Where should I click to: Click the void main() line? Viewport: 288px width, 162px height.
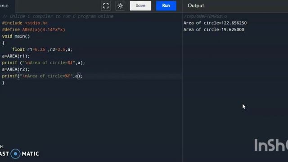[x=16, y=36]
